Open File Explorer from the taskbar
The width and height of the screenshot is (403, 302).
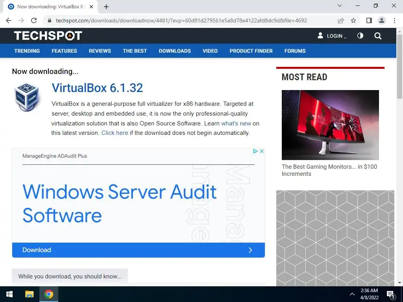pyautogui.click(x=29, y=294)
